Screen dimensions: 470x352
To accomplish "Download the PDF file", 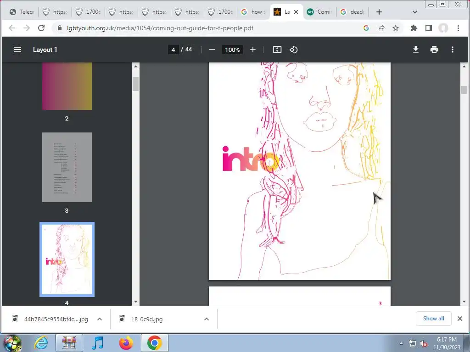I will click(x=415, y=49).
